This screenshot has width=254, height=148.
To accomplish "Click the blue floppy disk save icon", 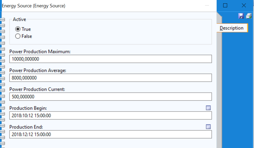I will point(241,16).
